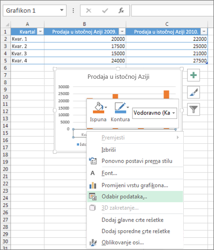Click the chart title Prodaja u istočnoj Aziji
214x250 pixels.
pyautogui.click(x=118, y=77)
